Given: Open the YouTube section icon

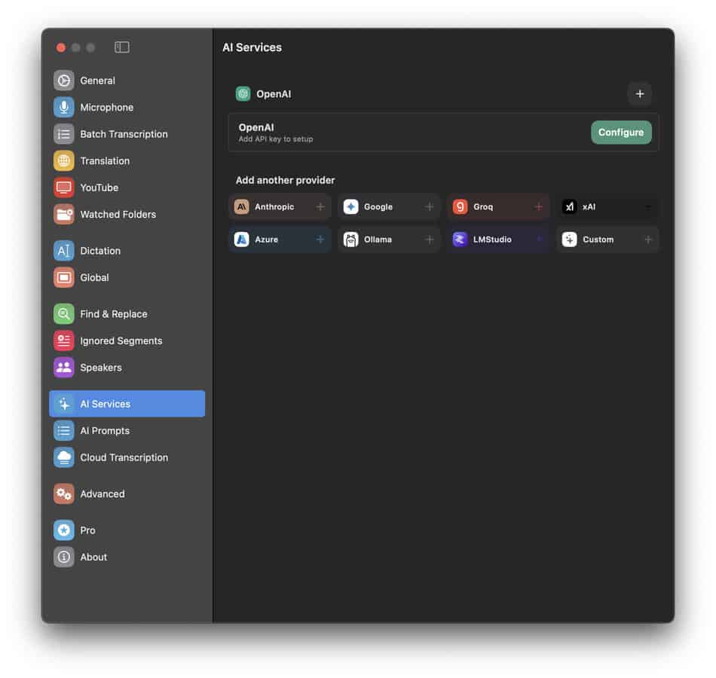Looking at the screenshot, I should click(x=64, y=188).
